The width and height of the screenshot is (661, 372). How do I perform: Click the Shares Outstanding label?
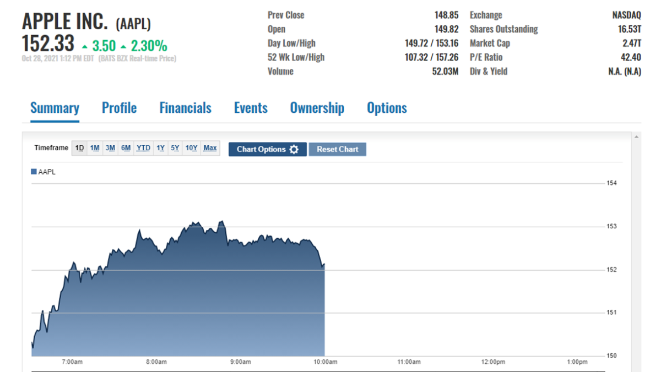click(503, 29)
